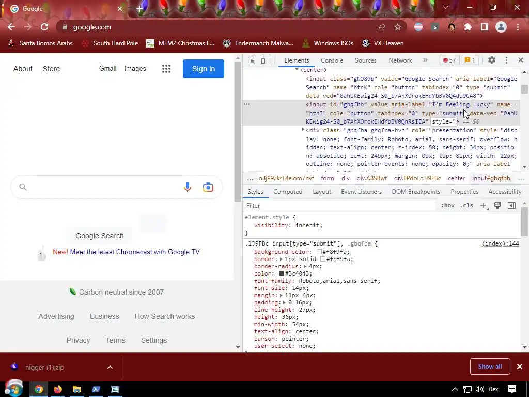This screenshot has height=397, width=529.
Task: Show all downloads
Action: (x=490, y=367)
